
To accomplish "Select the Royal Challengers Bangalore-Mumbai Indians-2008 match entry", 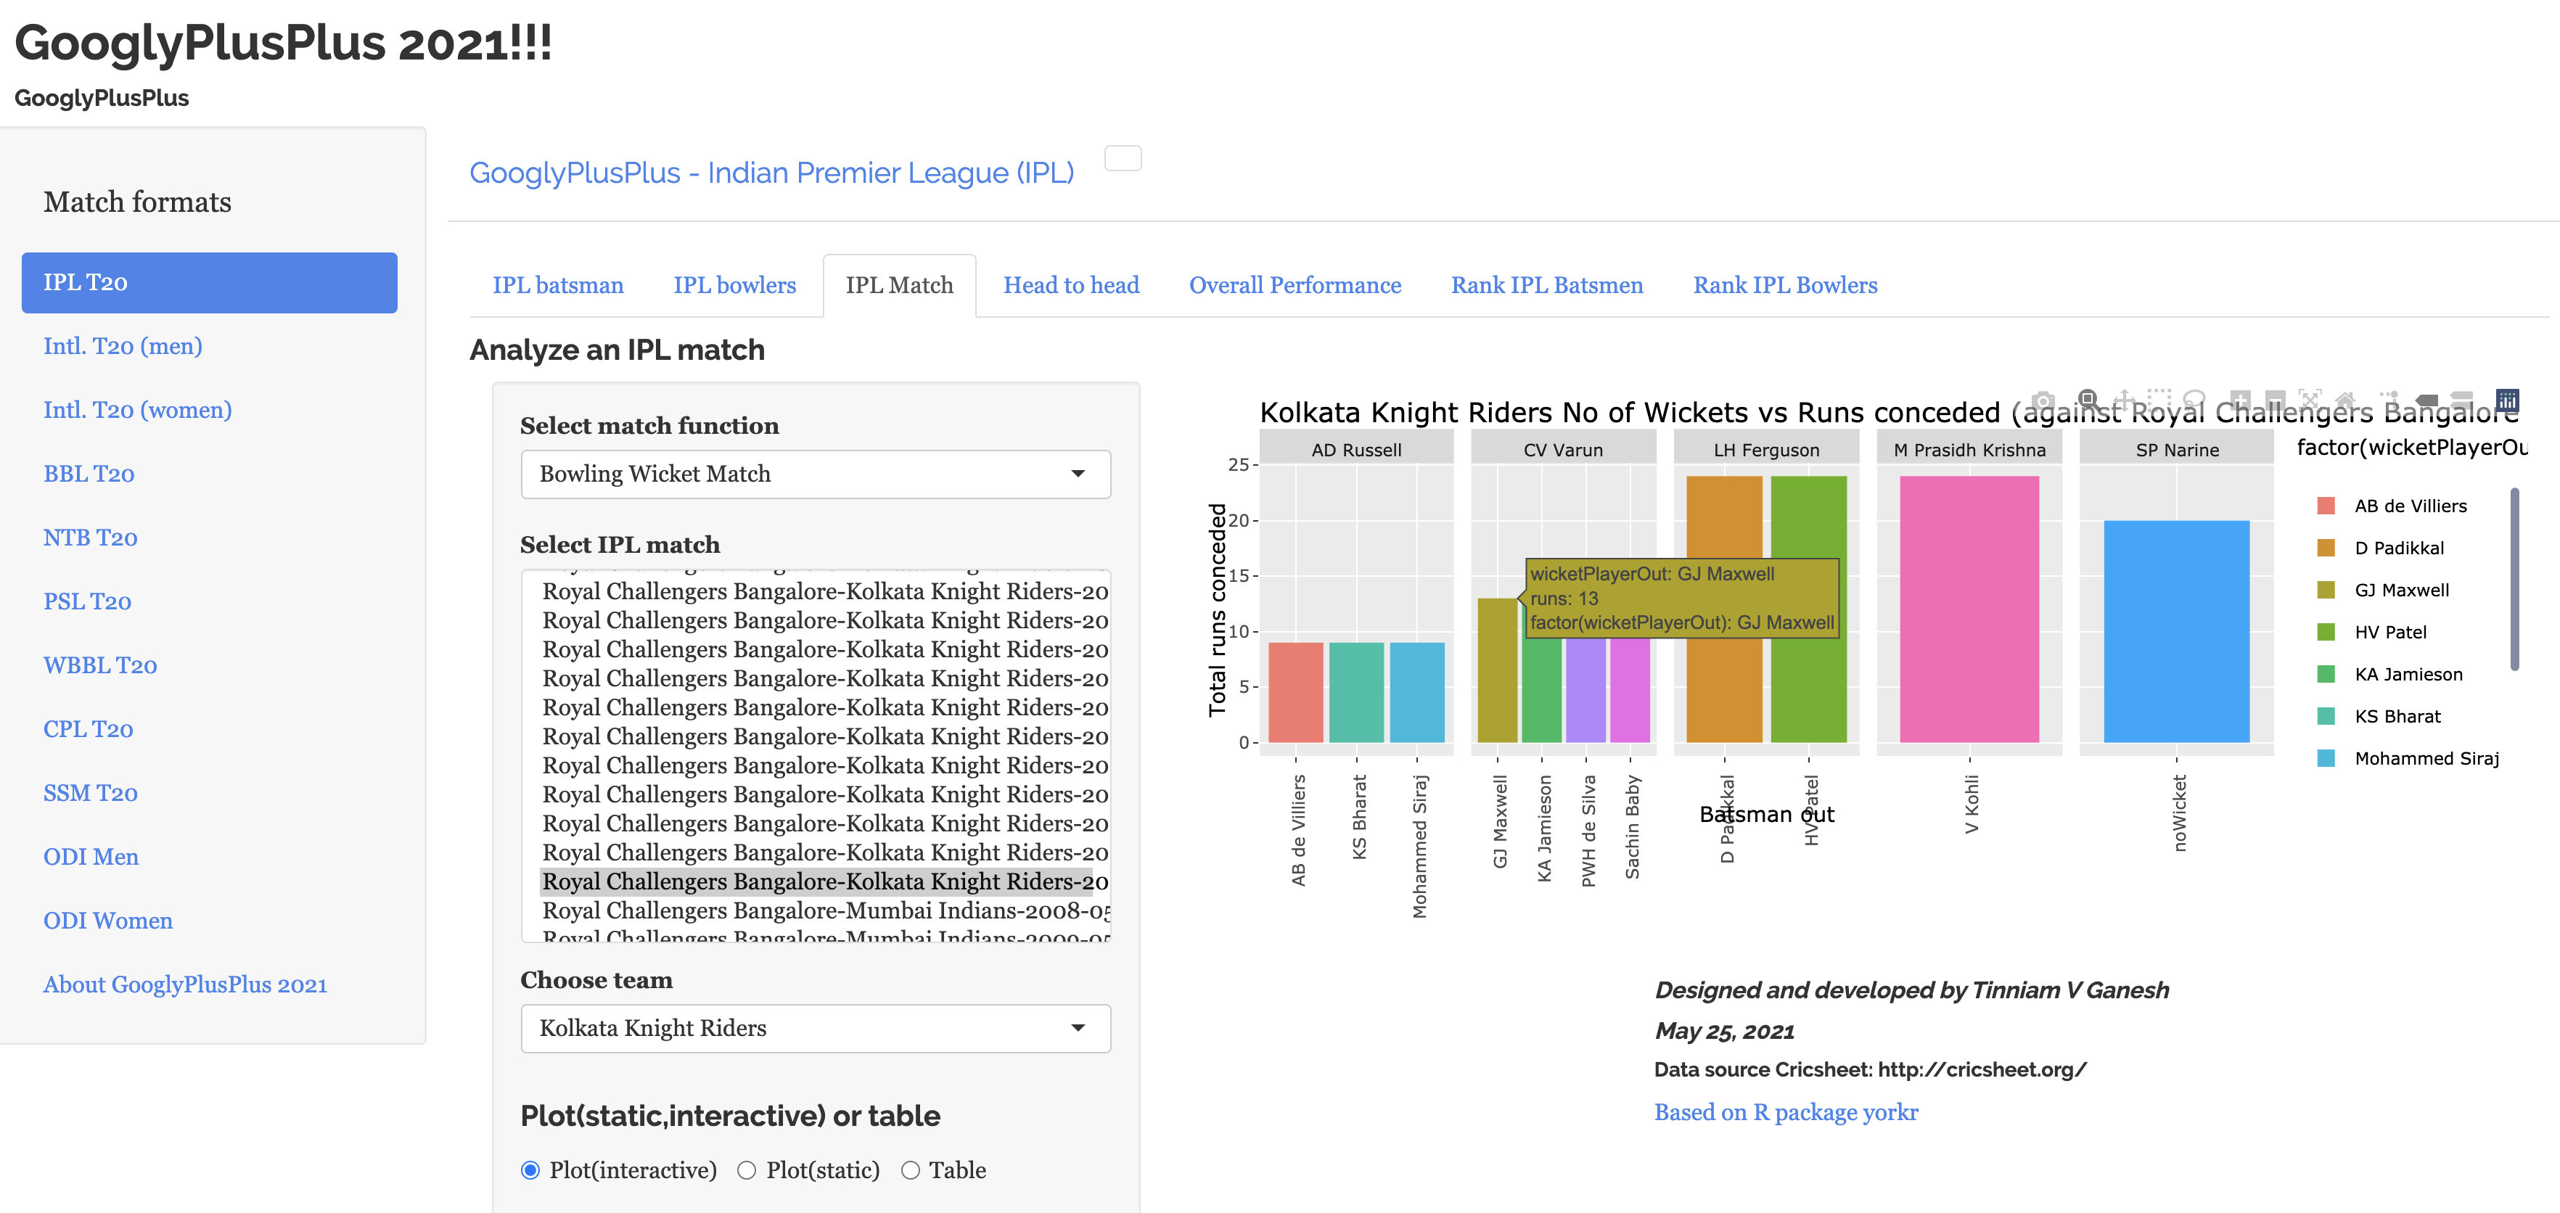I will (x=825, y=910).
